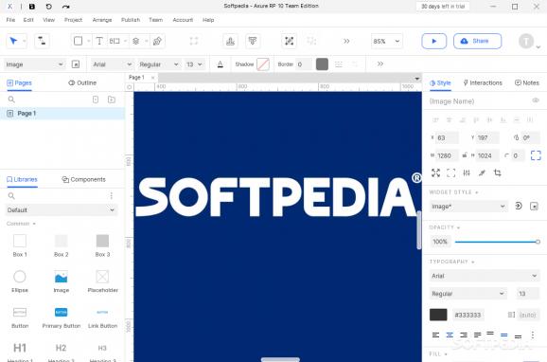Open the File menu
Image resolution: width=547 pixels, height=362 pixels.
10,20
